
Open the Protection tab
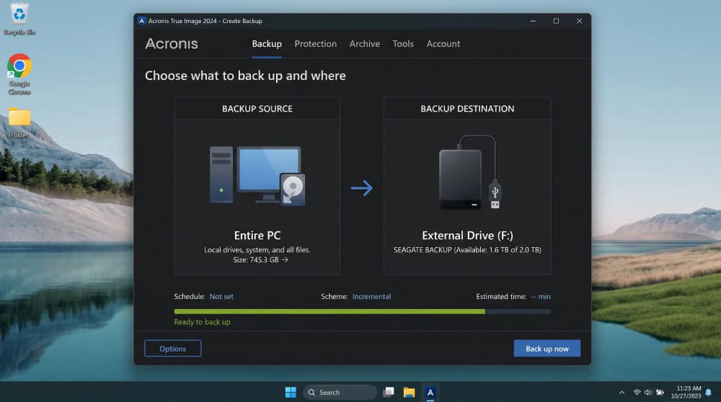click(316, 44)
